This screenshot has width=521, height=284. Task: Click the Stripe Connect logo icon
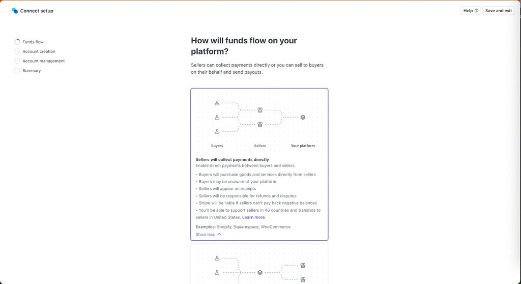15,11
